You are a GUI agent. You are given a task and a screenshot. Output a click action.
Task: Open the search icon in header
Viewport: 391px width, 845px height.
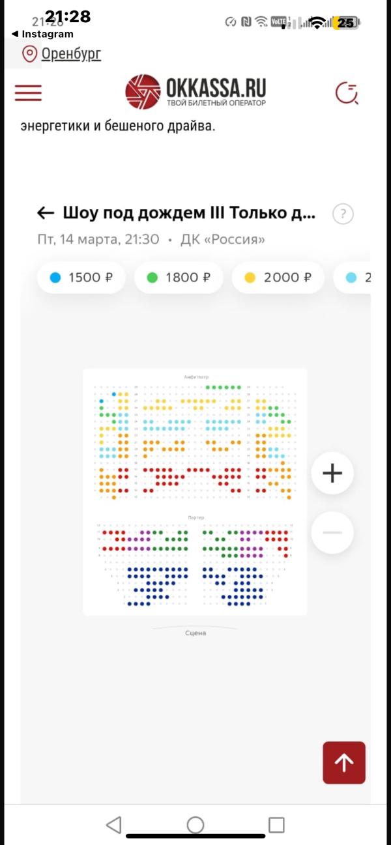(x=347, y=93)
